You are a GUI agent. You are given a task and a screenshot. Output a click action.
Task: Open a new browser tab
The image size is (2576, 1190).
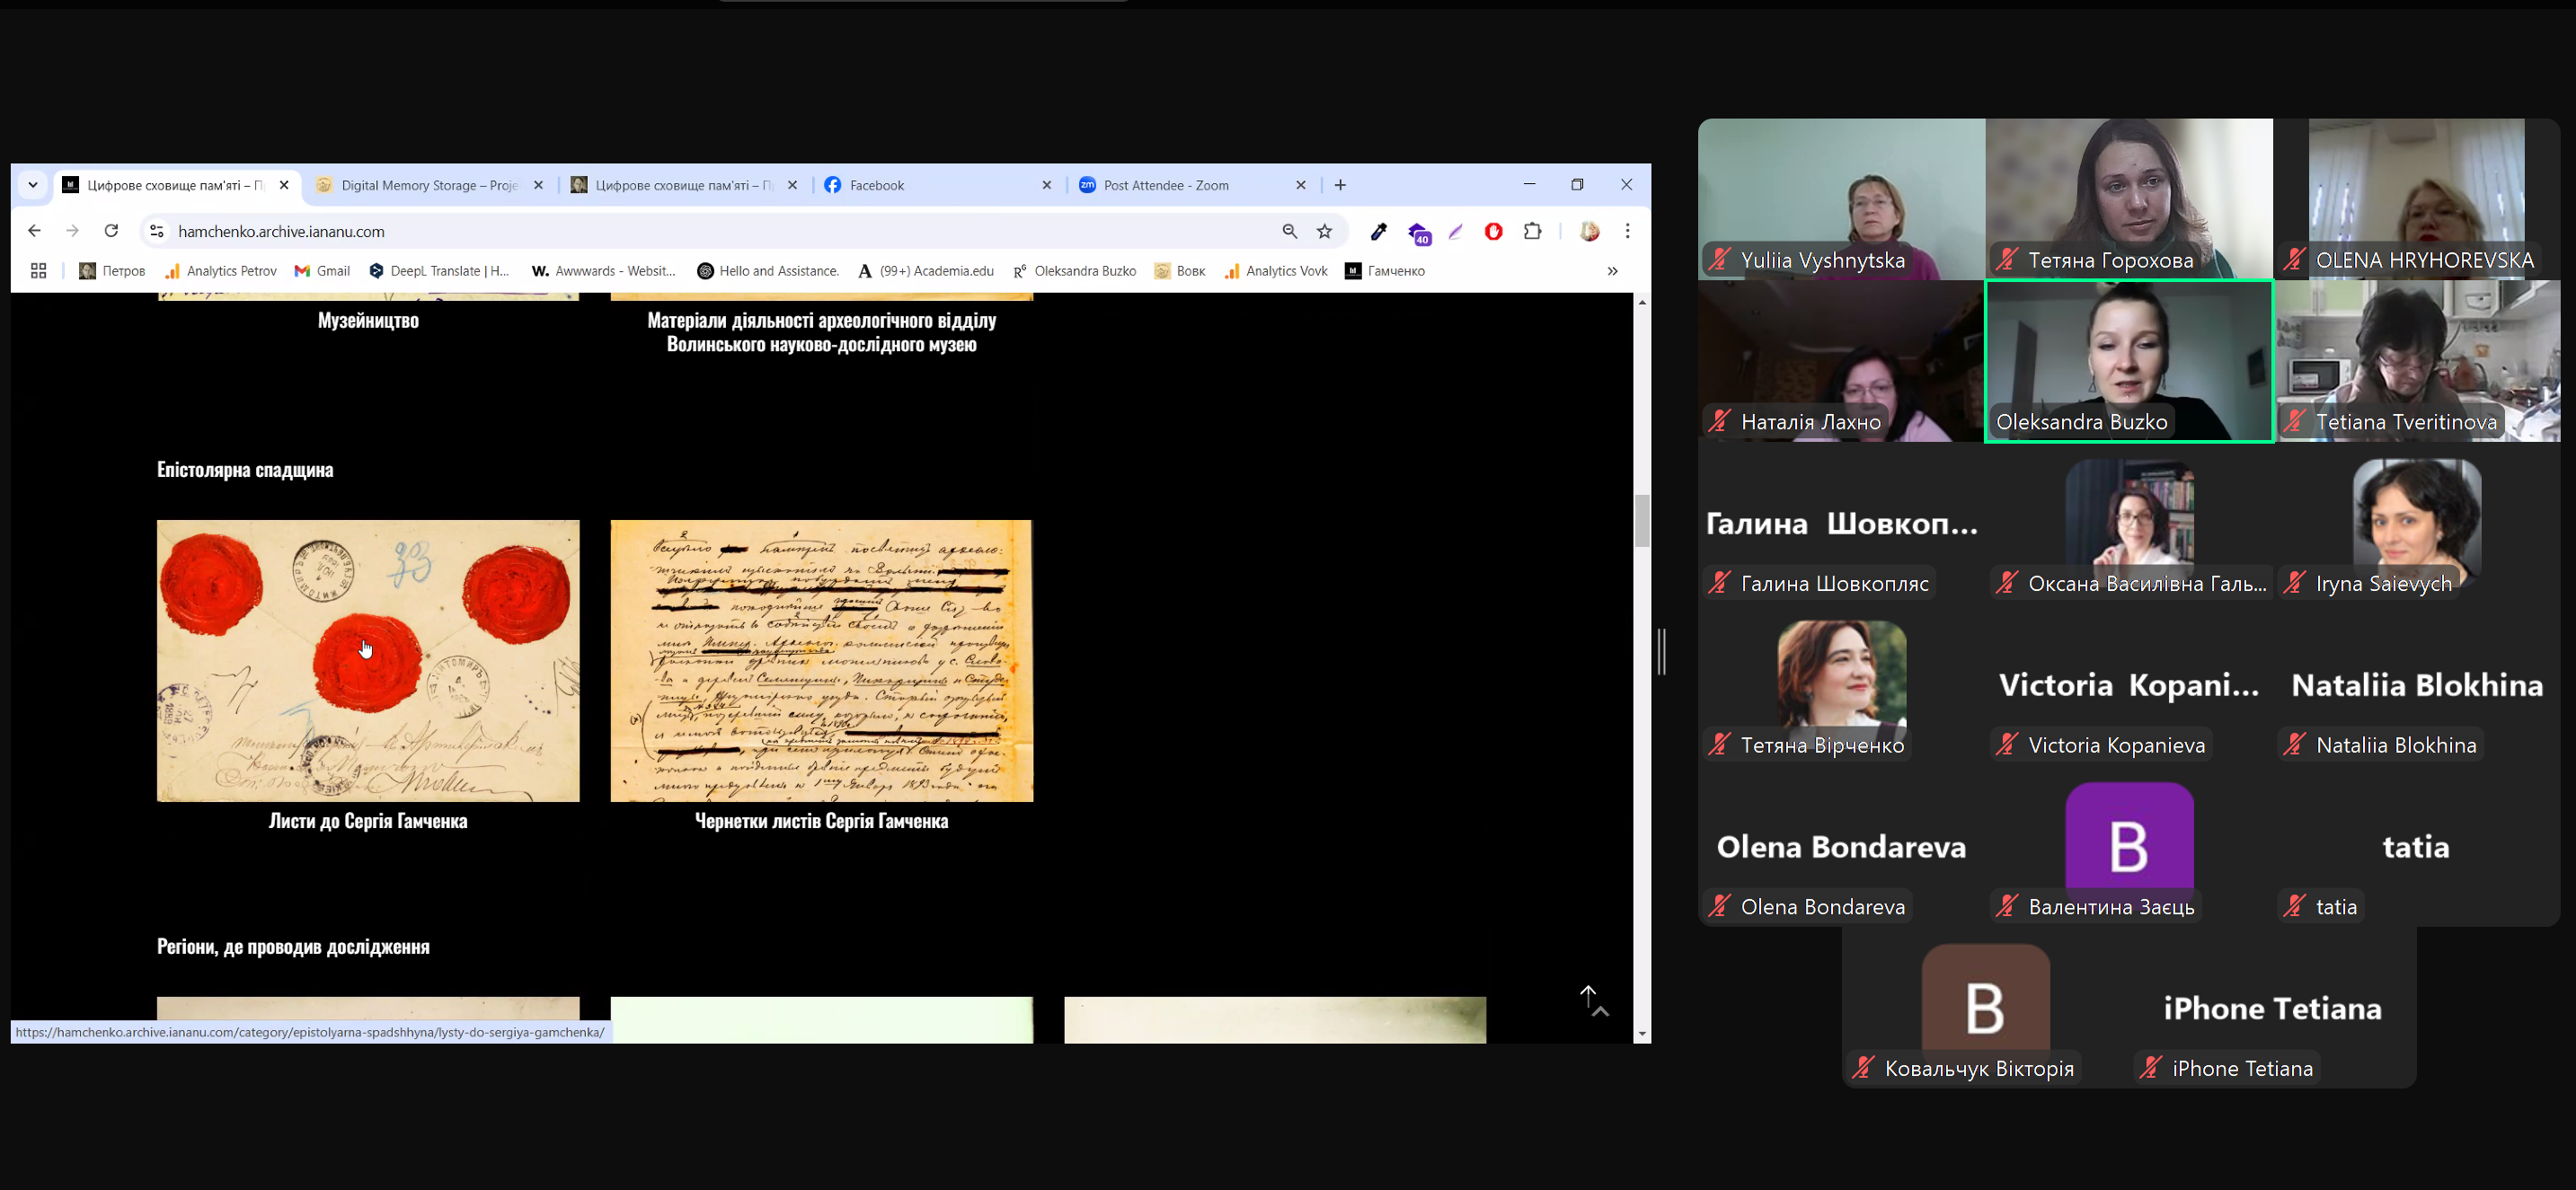click(1340, 185)
